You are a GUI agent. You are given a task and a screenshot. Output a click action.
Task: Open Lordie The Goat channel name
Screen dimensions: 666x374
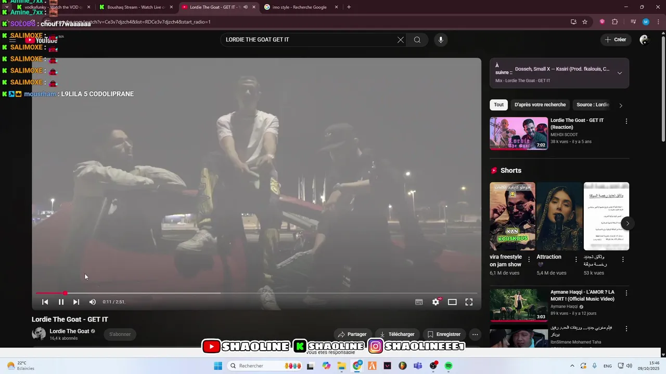pyautogui.click(x=69, y=331)
